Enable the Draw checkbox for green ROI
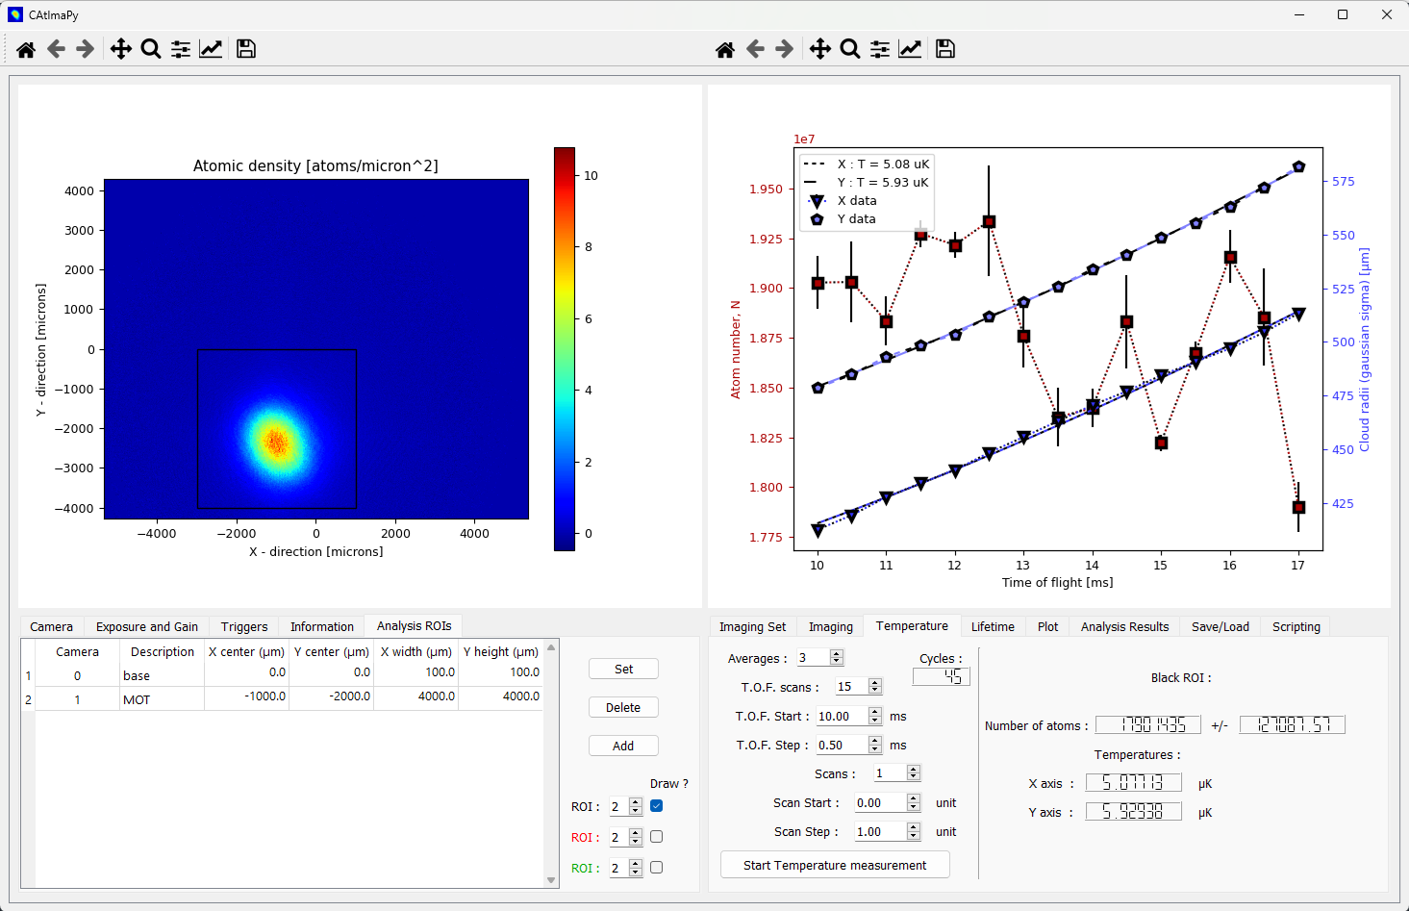1409x911 pixels. pos(657,868)
